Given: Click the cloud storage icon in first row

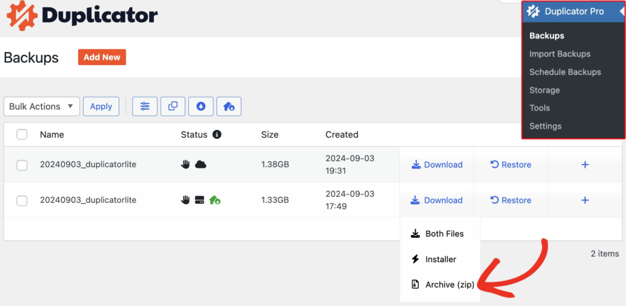Looking at the screenshot, I should point(201,165).
